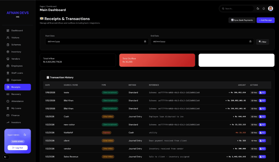The width and height of the screenshot is (279, 162).
Task: Open the Dashboard sidebar item
Action: 17,30
